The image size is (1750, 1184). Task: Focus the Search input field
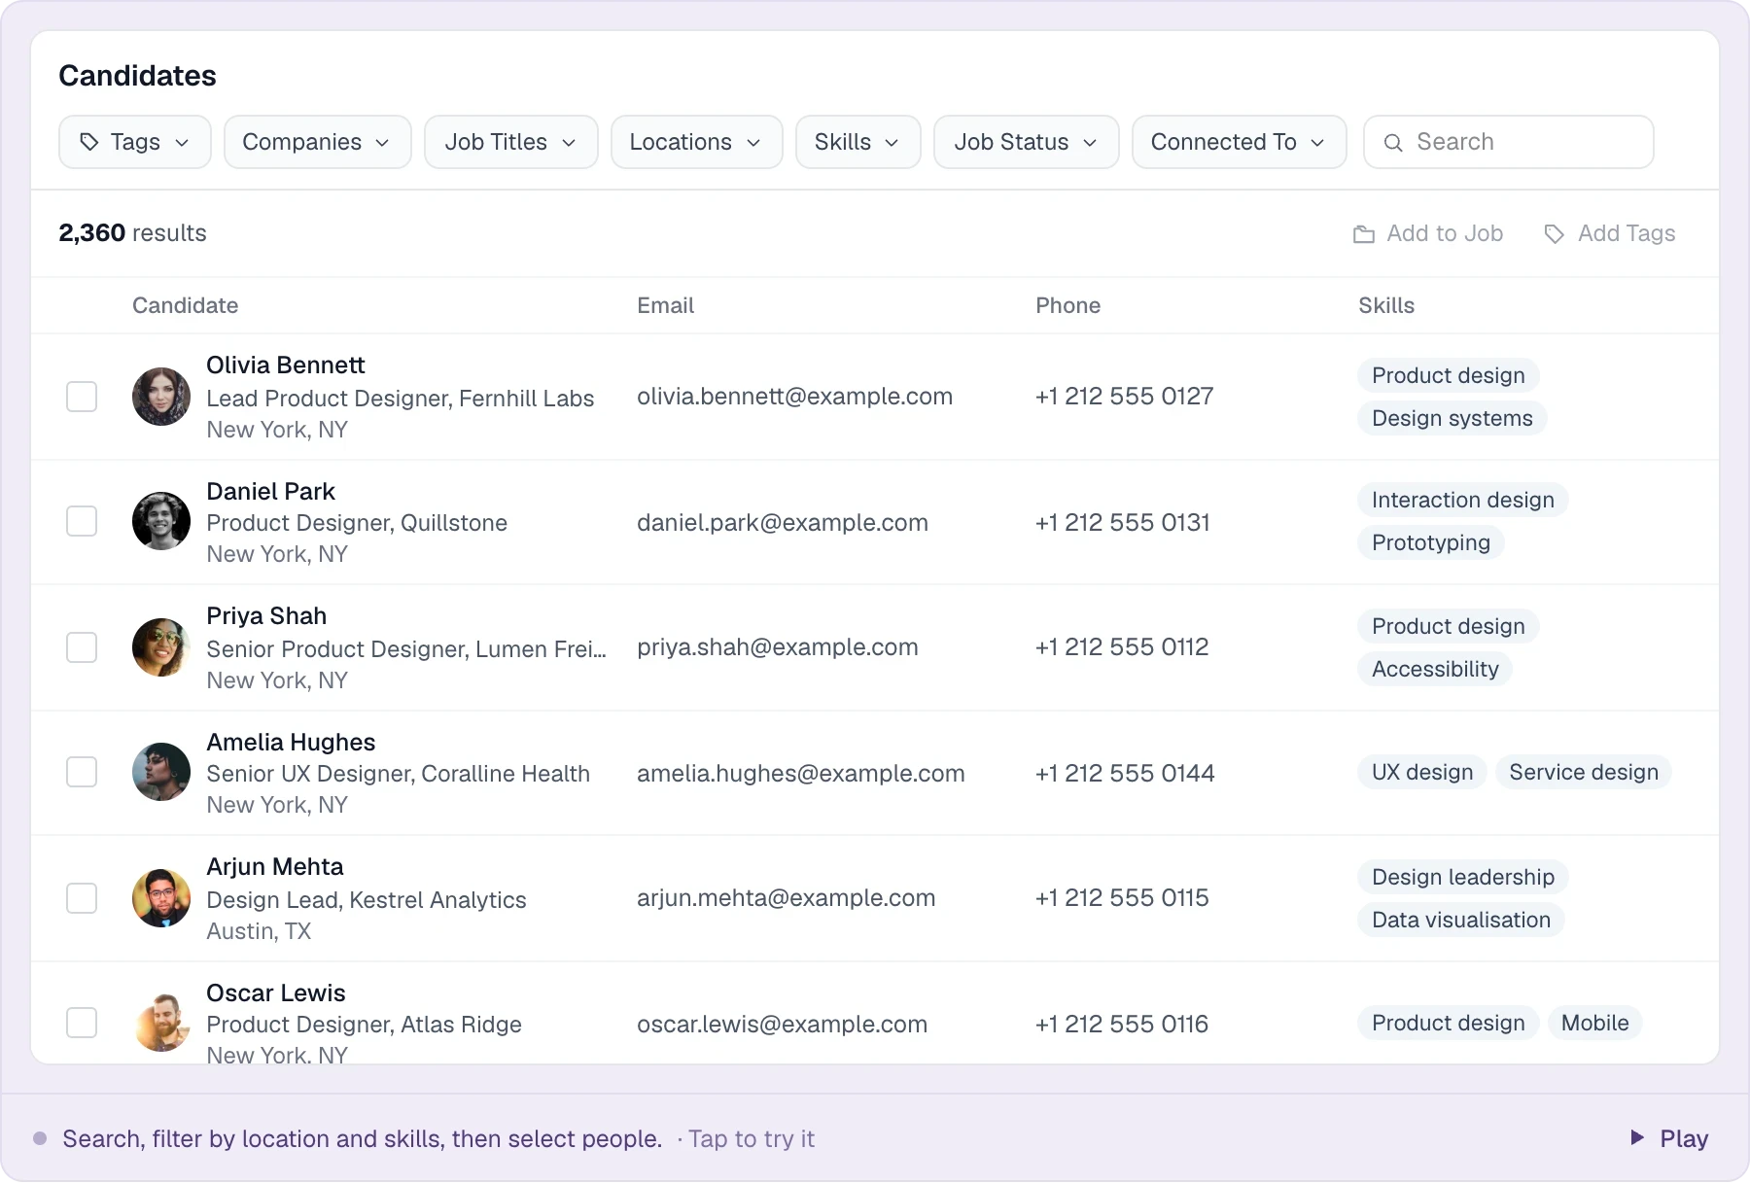tap(1509, 142)
